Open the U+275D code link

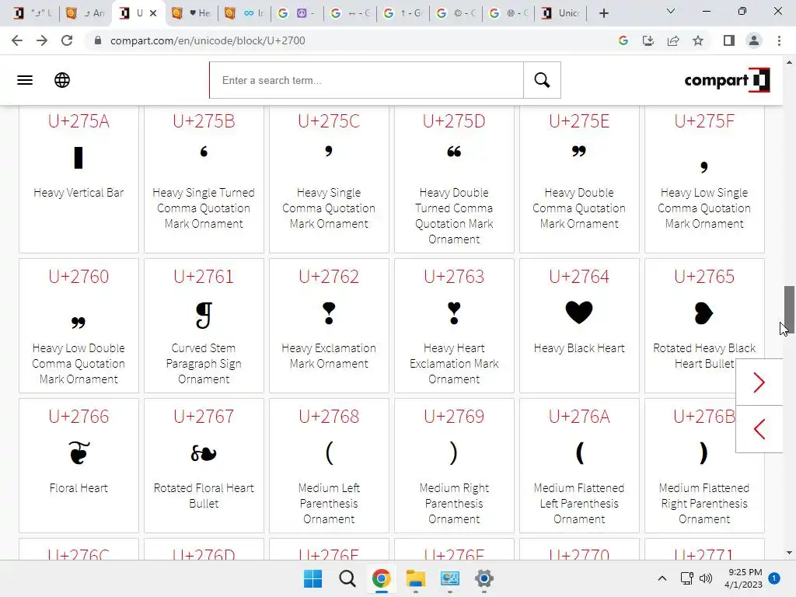click(x=454, y=121)
